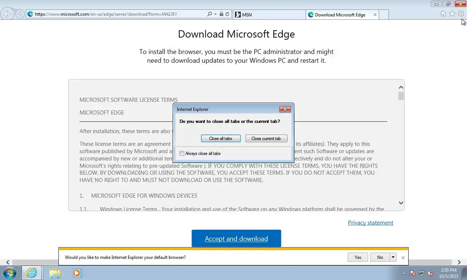Open Action Center flag icon in tray

click(x=413, y=273)
